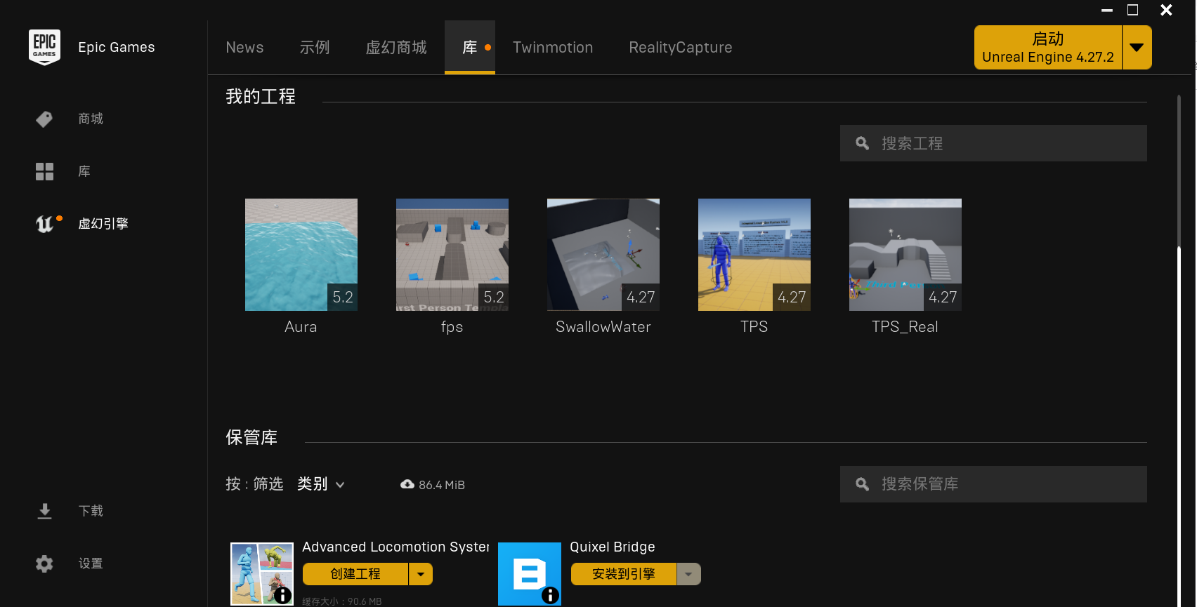
Task: Open the Aura project thumbnail
Action: pyautogui.click(x=301, y=255)
